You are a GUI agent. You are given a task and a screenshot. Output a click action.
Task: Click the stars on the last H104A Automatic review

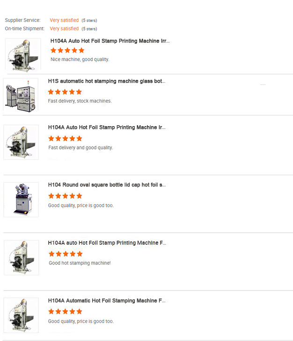[x=65, y=312]
